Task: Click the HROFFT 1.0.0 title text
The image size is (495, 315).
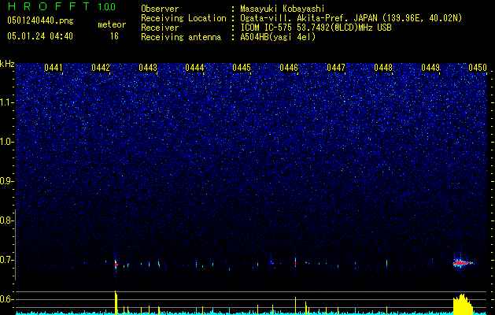Action: click(x=61, y=6)
